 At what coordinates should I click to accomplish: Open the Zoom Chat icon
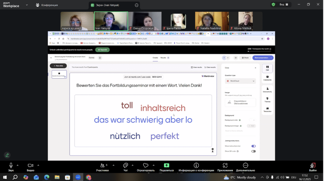coord(125,165)
